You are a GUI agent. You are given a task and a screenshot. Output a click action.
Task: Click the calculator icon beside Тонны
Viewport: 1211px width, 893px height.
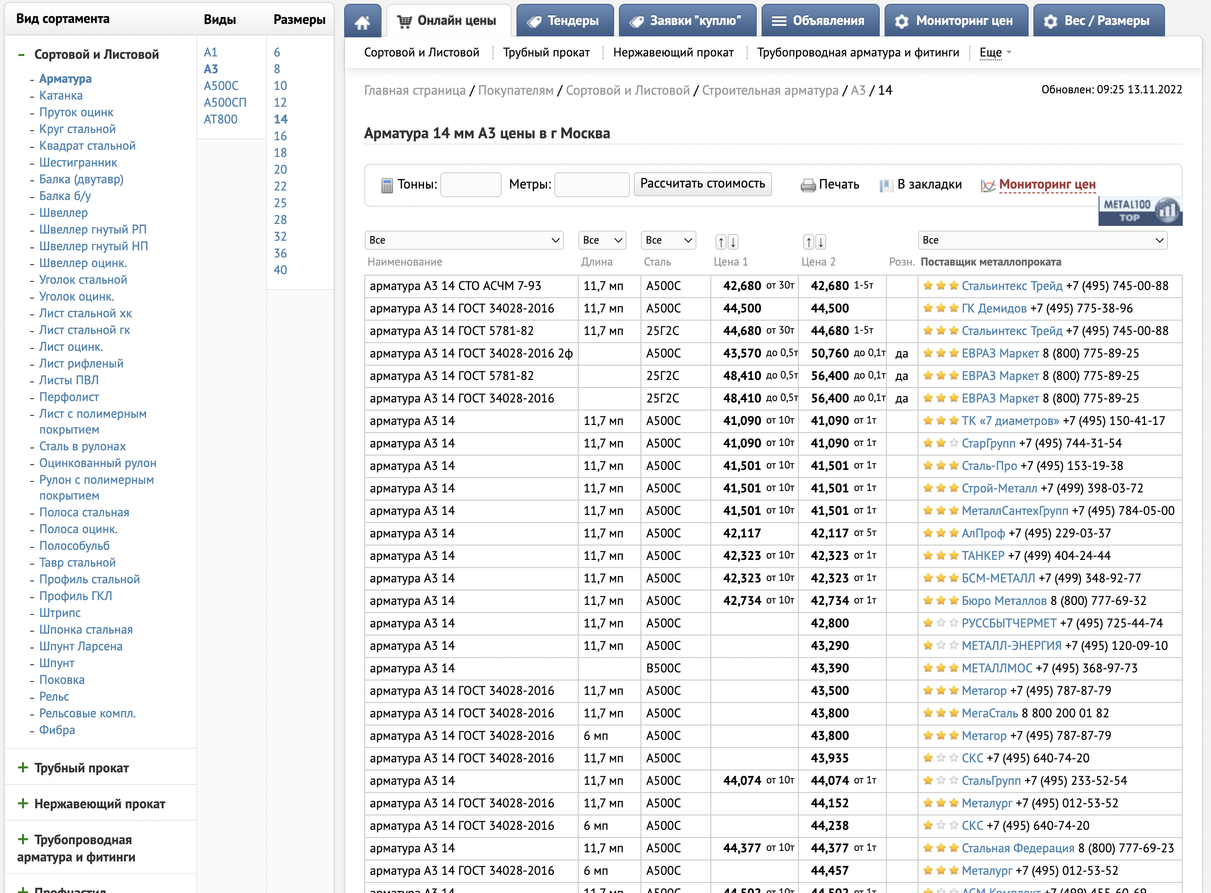[387, 185]
